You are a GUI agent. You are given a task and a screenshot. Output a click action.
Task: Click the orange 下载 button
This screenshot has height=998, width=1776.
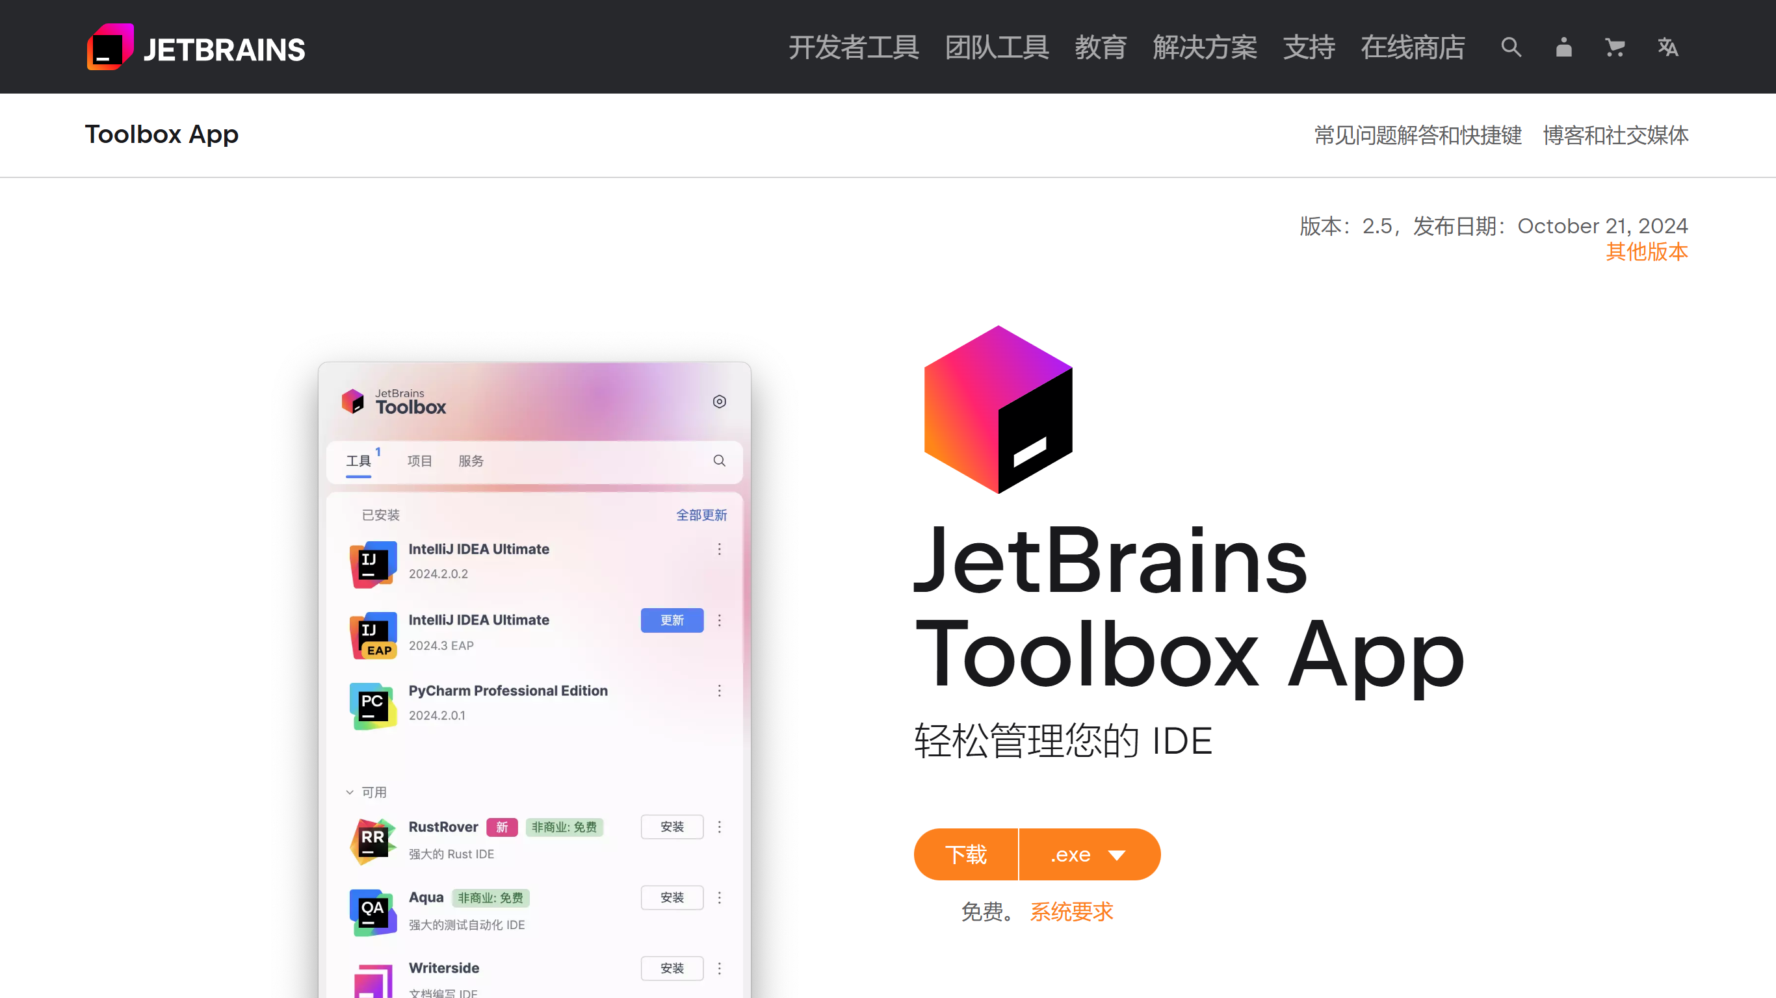tap(966, 854)
